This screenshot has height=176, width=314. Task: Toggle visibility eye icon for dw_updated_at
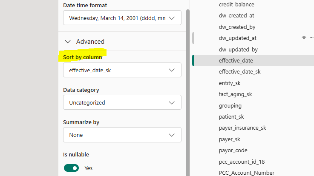click(x=304, y=38)
